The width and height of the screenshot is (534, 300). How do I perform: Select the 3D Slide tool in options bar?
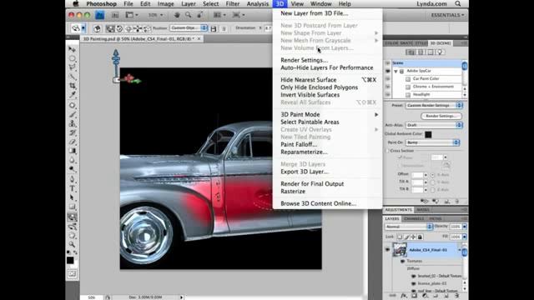pos(138,28)
